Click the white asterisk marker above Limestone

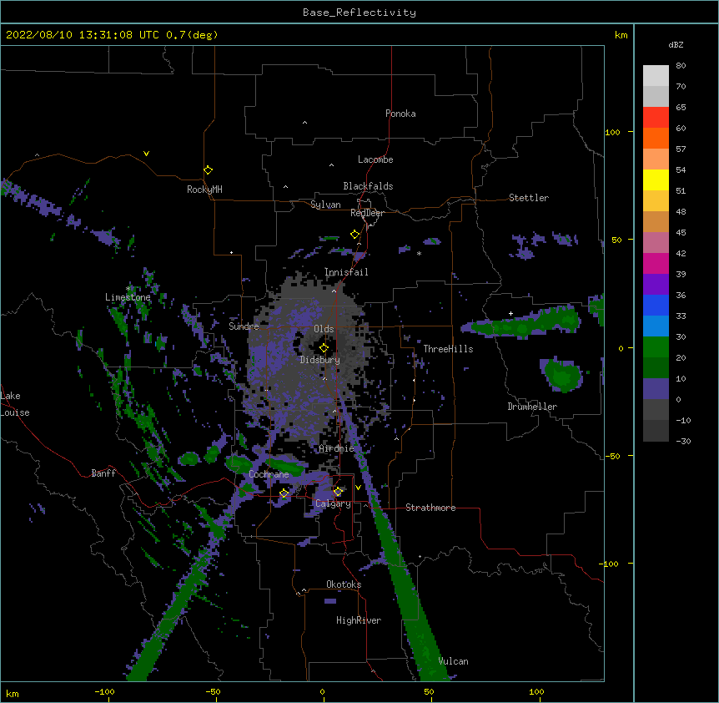[128, 289]
